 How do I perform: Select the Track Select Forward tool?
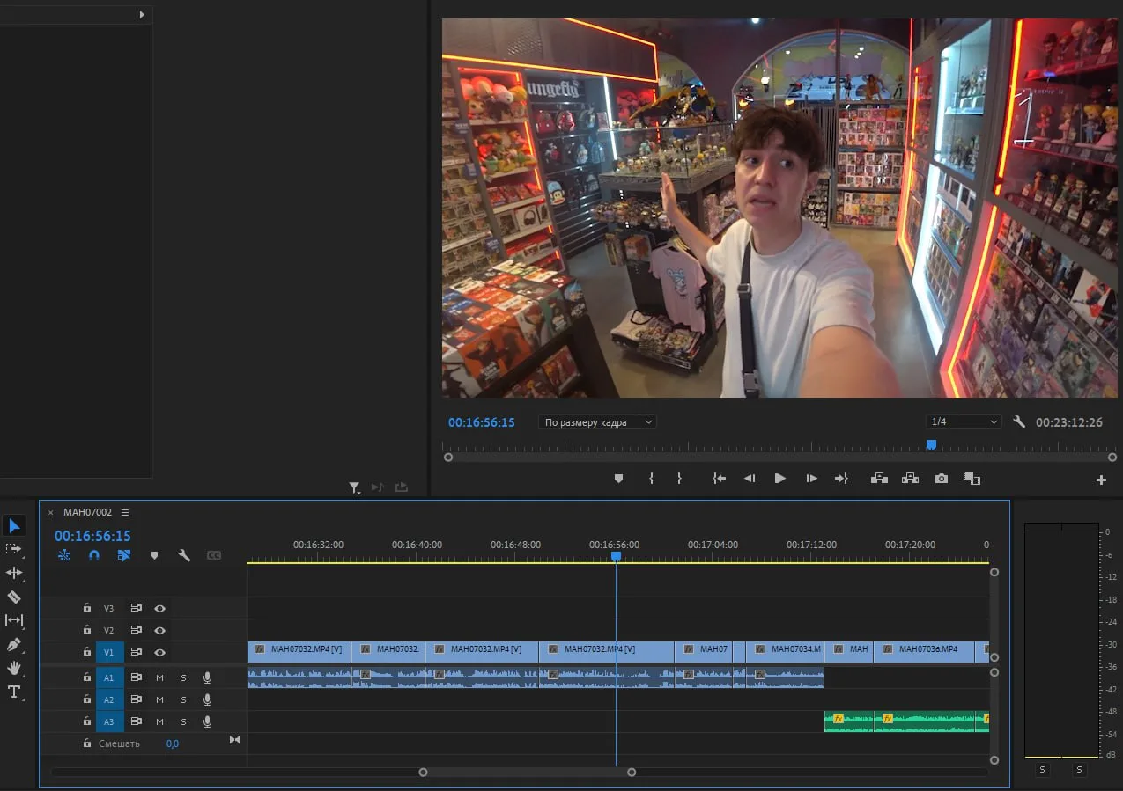[x=14, y=549]
